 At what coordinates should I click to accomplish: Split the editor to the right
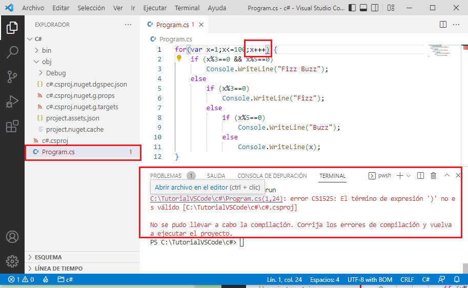(x=443, y=25)
